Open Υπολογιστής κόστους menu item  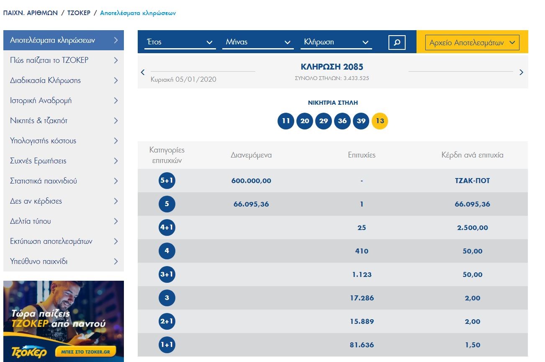click(64, 141)
